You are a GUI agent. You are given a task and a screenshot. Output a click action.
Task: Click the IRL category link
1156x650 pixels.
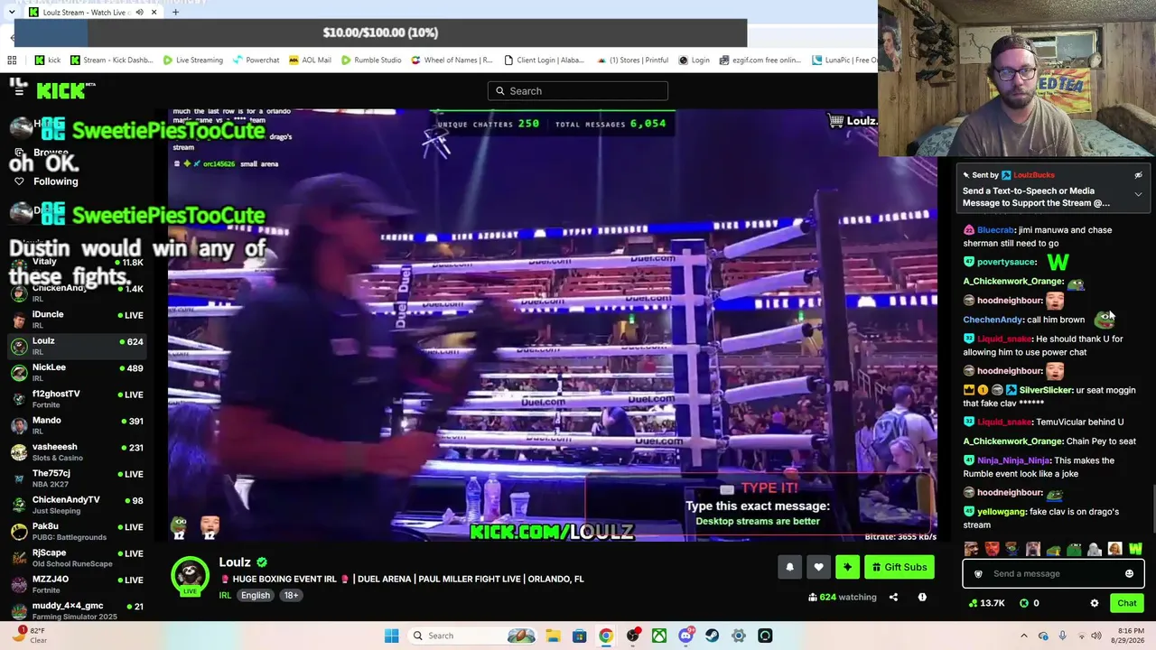click(226, 596)
